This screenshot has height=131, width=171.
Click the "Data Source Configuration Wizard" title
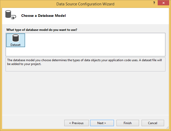[x=85, y=4]
